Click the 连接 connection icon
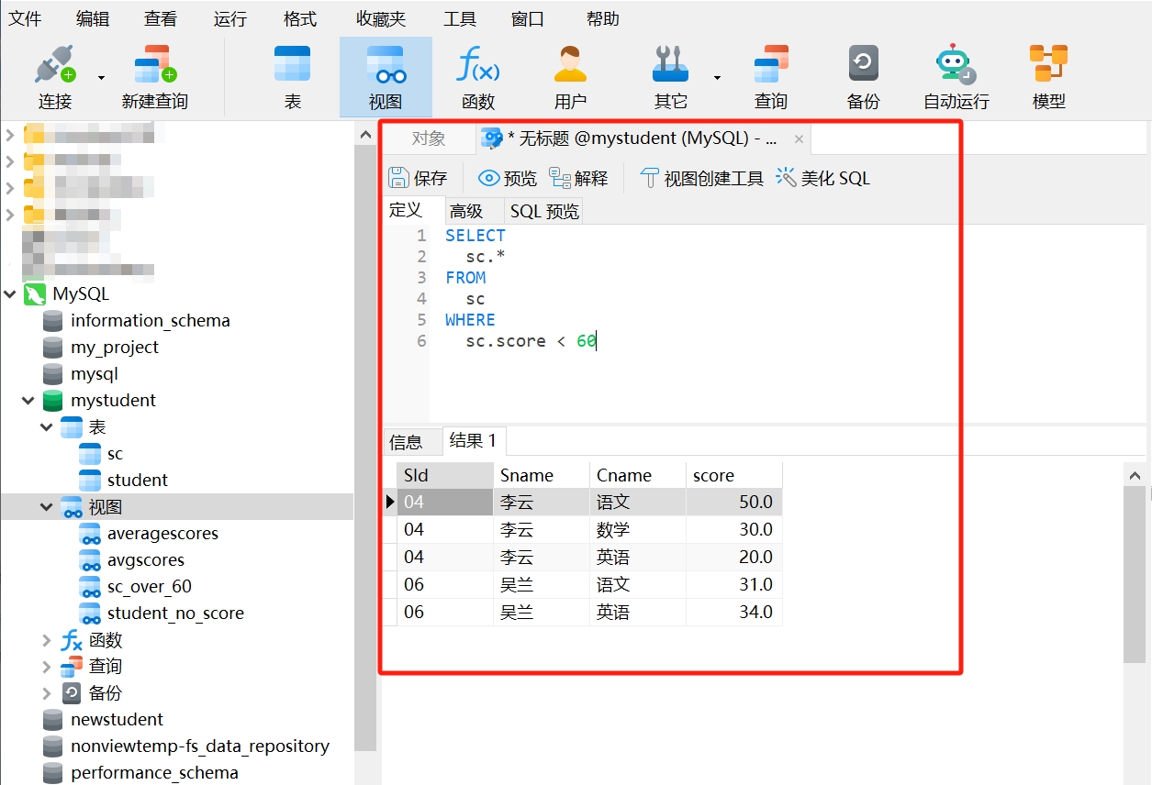This screenshot has height=785, width=1152. 54,66
